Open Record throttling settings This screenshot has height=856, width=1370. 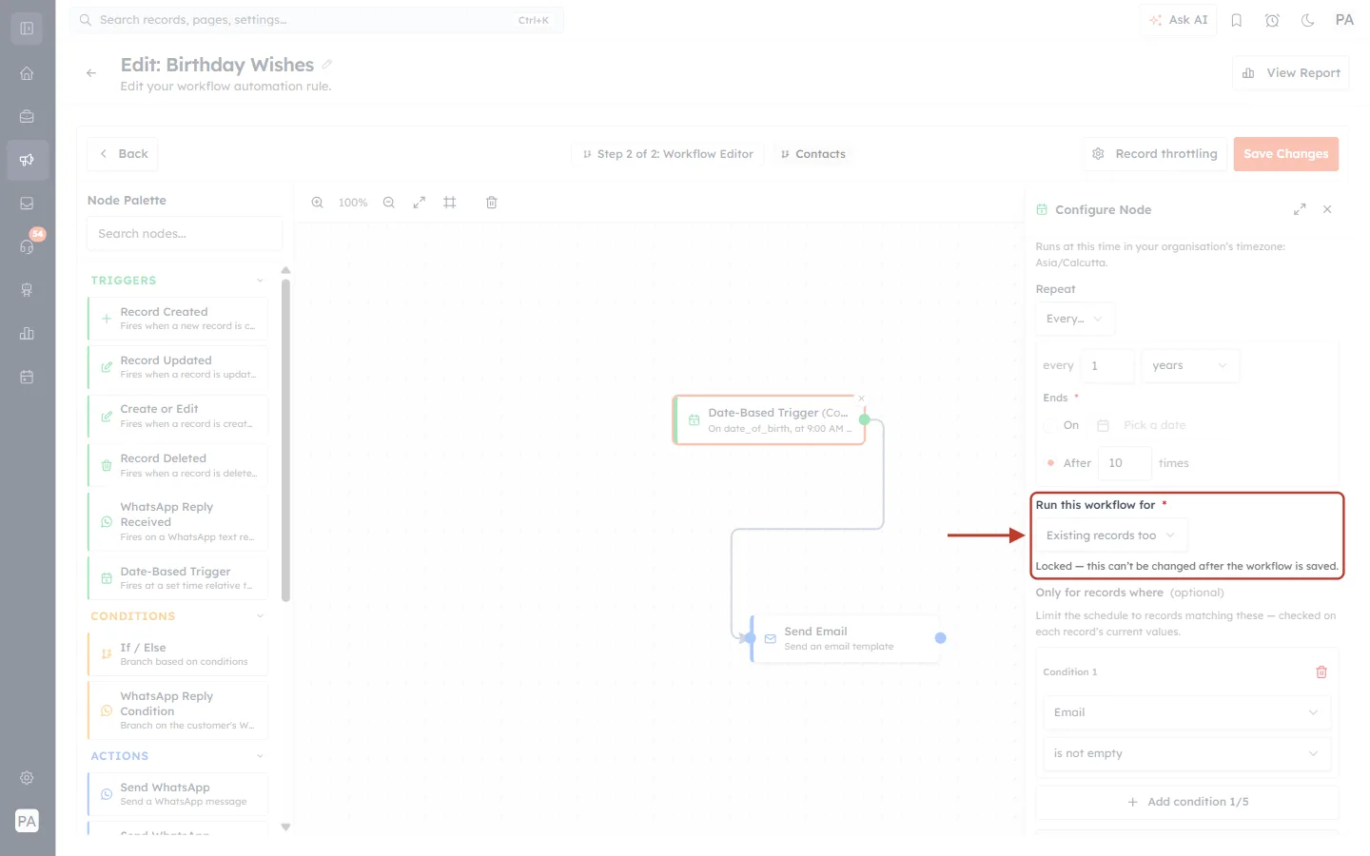click(1154, 154)
